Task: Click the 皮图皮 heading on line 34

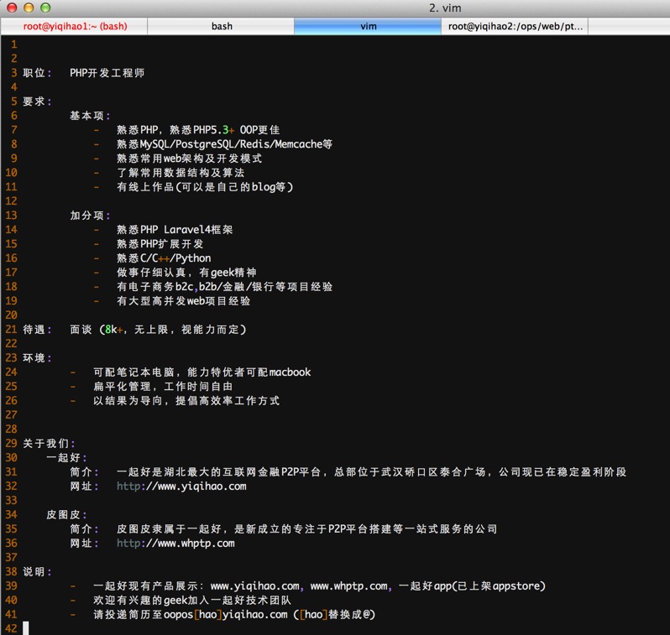Action: coord(64,514)
